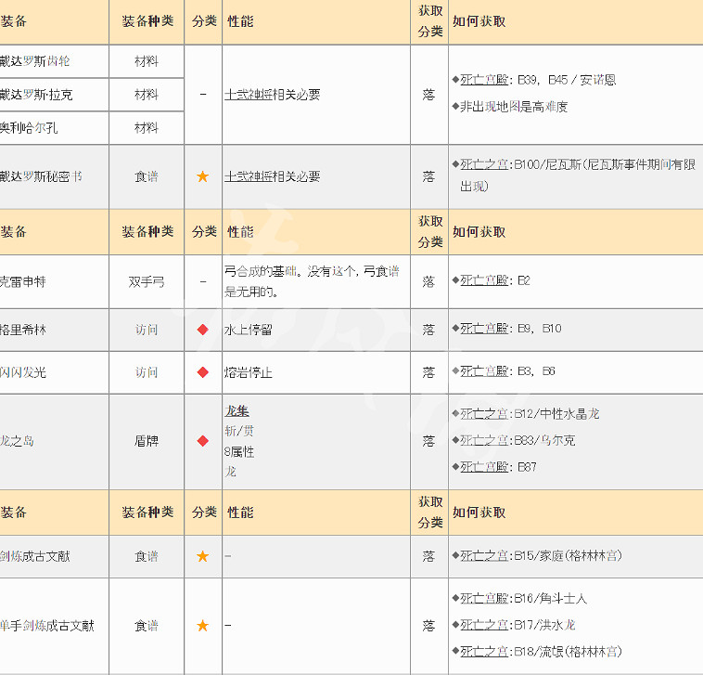Open the 死亡之宫 link for B15/家庭
The width and height of the screenshot is (703, 675).
(485, 555)
